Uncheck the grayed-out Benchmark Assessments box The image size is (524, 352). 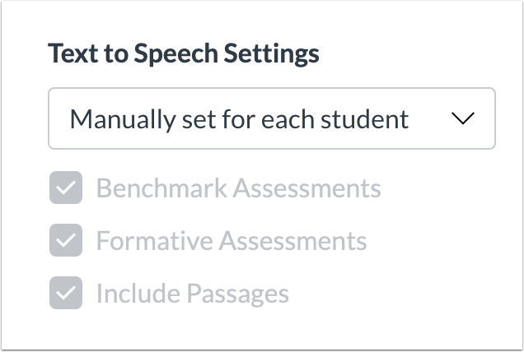[66, 188]
